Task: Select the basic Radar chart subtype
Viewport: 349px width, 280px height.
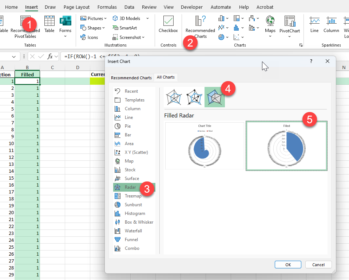Action: (174, 97)
